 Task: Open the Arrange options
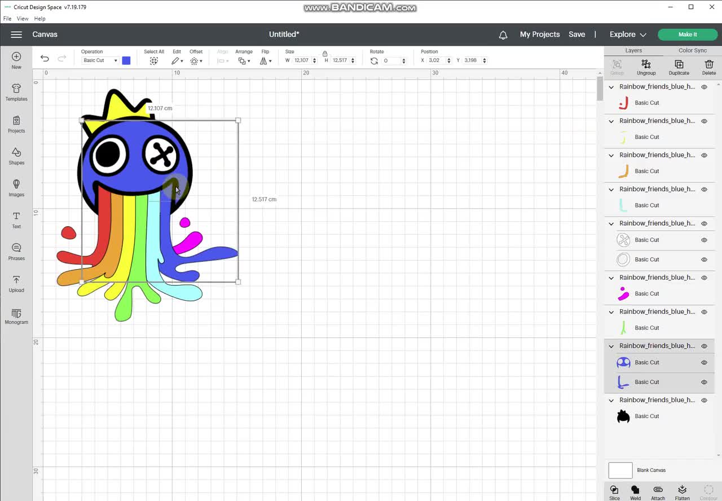click(x=244, y=61)
